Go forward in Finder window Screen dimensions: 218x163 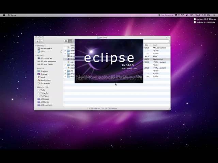click(41, 41)
